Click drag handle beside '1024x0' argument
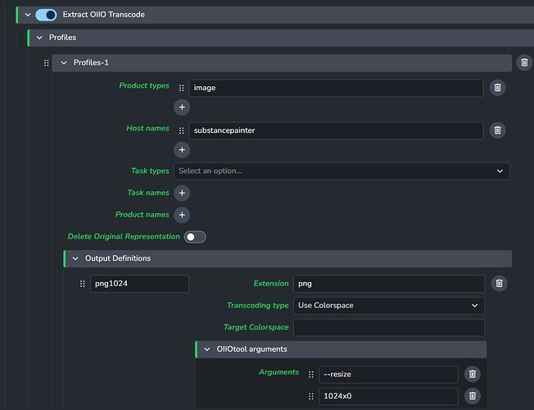The width and height of the screenshot is (534, 410). (x=311, y=396)
